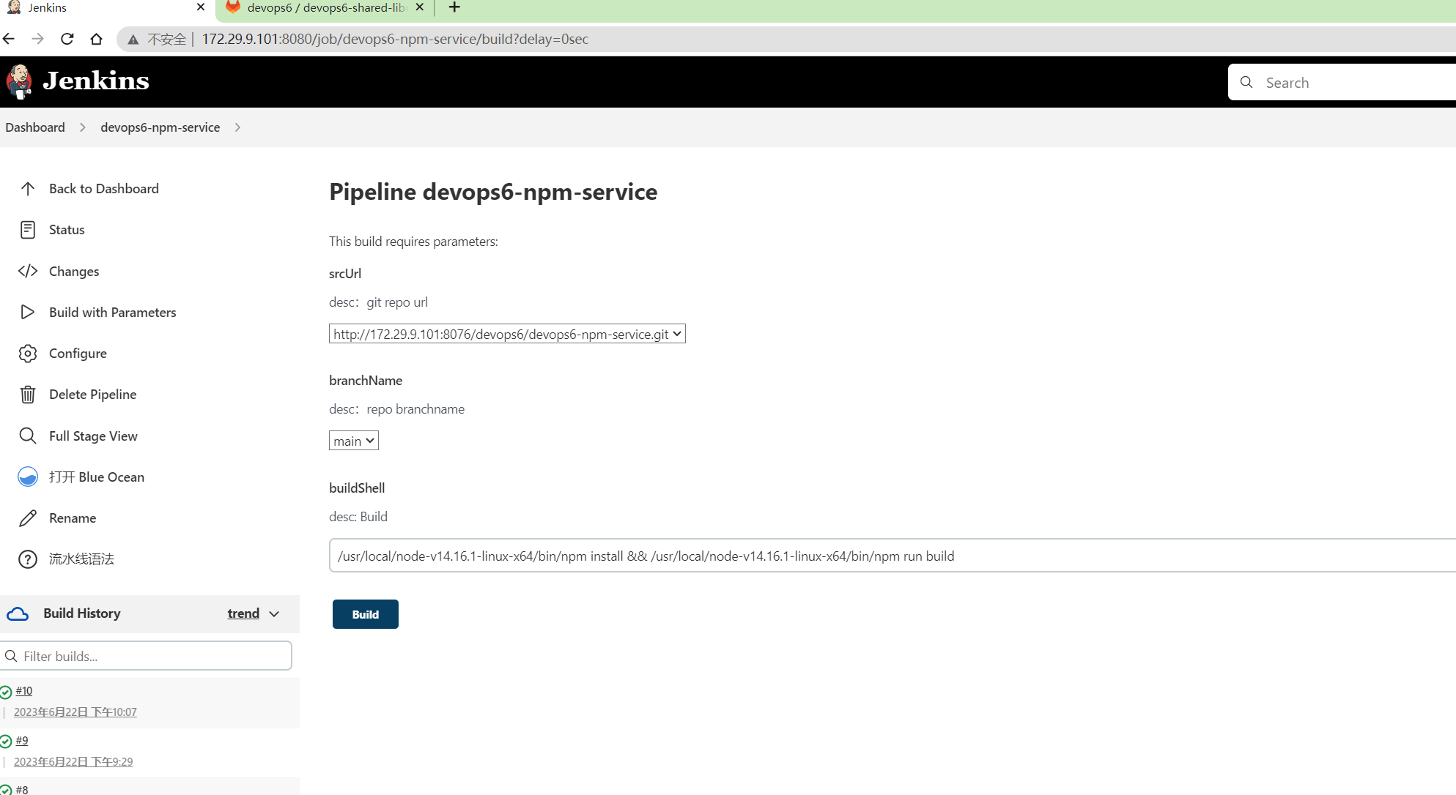Open build #9 link
Viewport: 1456px width, 795px height.
click(22, 741)
